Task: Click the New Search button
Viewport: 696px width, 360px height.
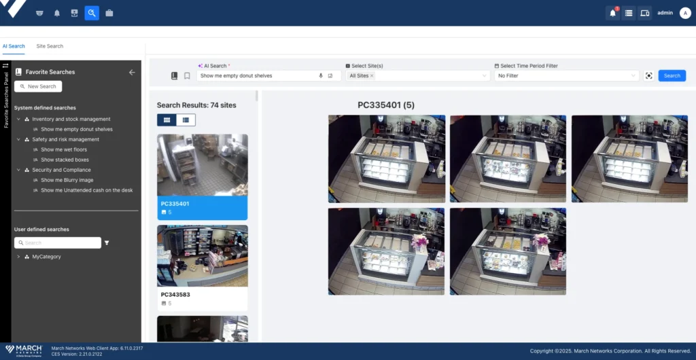Action: (38, 86)
